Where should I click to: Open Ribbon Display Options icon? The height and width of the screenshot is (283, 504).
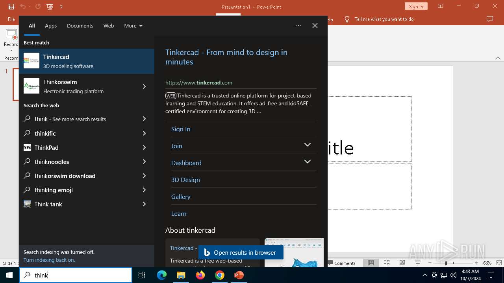coord(441,6)
